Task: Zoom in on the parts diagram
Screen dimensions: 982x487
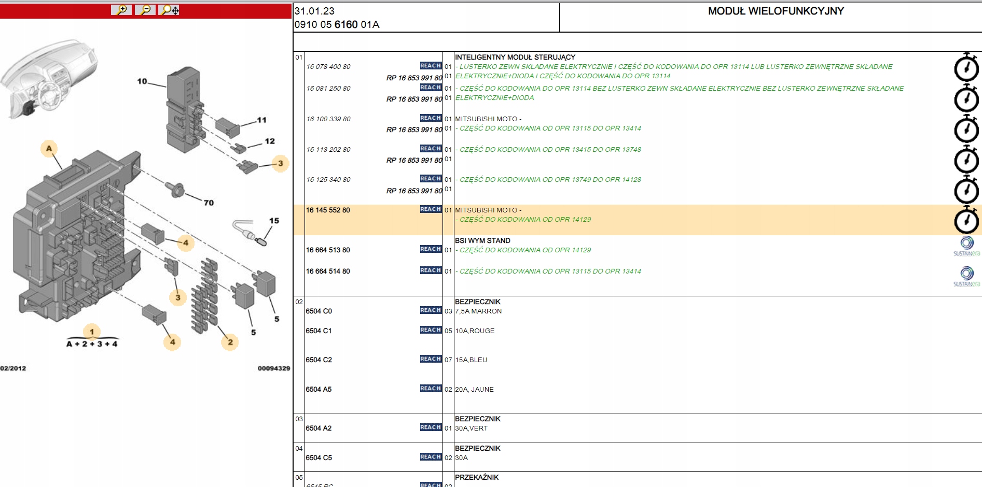Action: (x=121, y=10)
